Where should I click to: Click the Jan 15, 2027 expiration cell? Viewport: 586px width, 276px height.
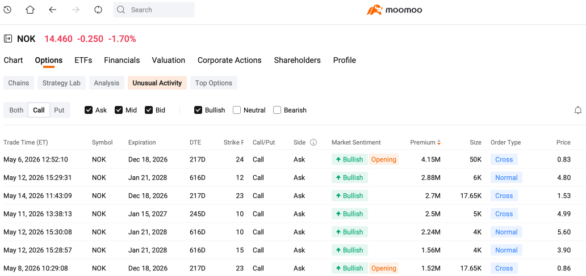click(x=148, y=214)
